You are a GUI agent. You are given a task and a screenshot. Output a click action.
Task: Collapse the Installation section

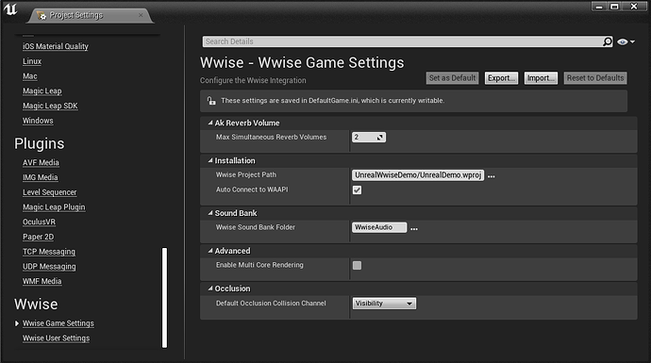[210, 160]
